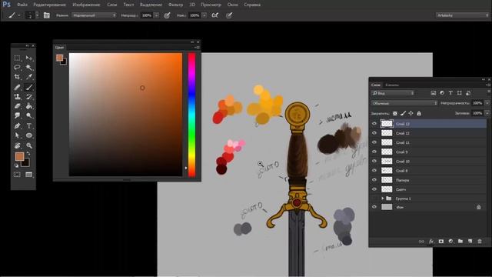Open the Просмотр menu
The height and width of the screenshot is (277, 492).
tap(211, 5)
